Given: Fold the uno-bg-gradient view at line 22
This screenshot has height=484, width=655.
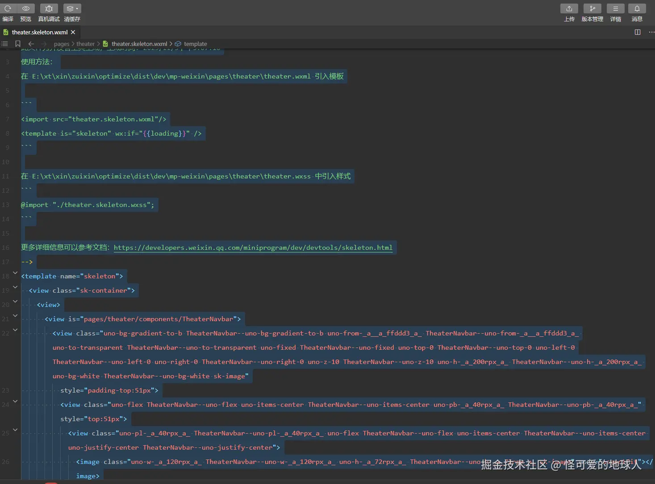Looking at the screenshot, I should tap(15, 330).
